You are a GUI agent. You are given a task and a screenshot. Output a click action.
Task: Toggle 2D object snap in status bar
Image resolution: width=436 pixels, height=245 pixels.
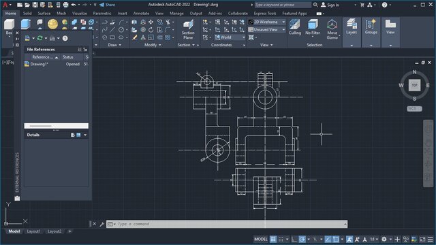click(336, 239)
